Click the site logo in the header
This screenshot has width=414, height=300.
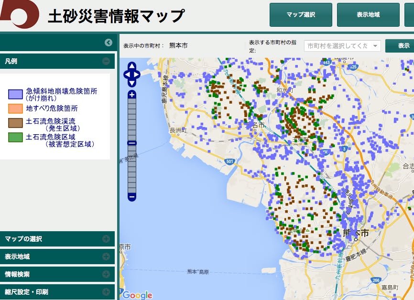point(20,14)
